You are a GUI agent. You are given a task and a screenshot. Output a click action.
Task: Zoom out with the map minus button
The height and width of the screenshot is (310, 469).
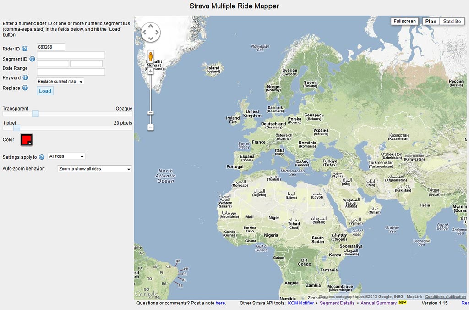(x=150, y=127)
